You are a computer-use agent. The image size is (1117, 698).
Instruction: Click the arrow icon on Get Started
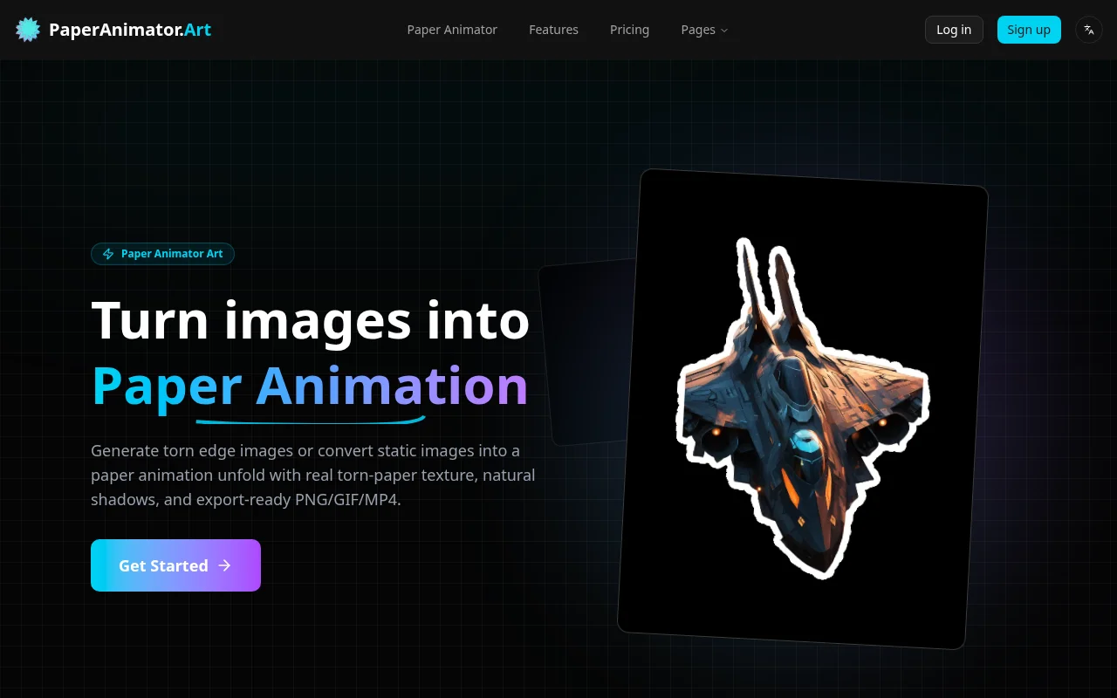click(224, 565)
